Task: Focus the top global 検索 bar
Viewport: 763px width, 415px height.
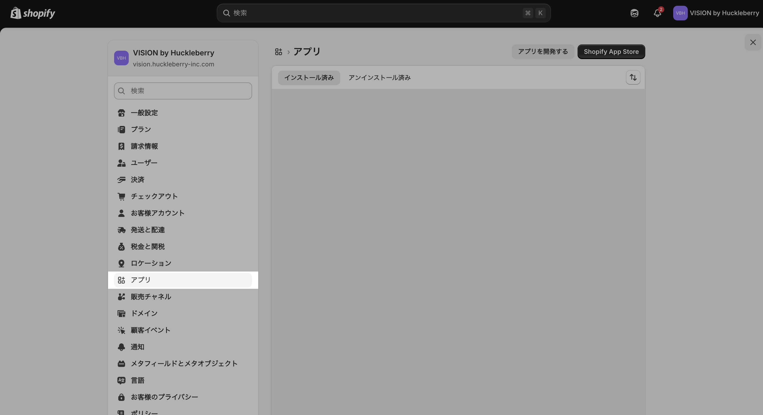Action: [x=383, y=13]
